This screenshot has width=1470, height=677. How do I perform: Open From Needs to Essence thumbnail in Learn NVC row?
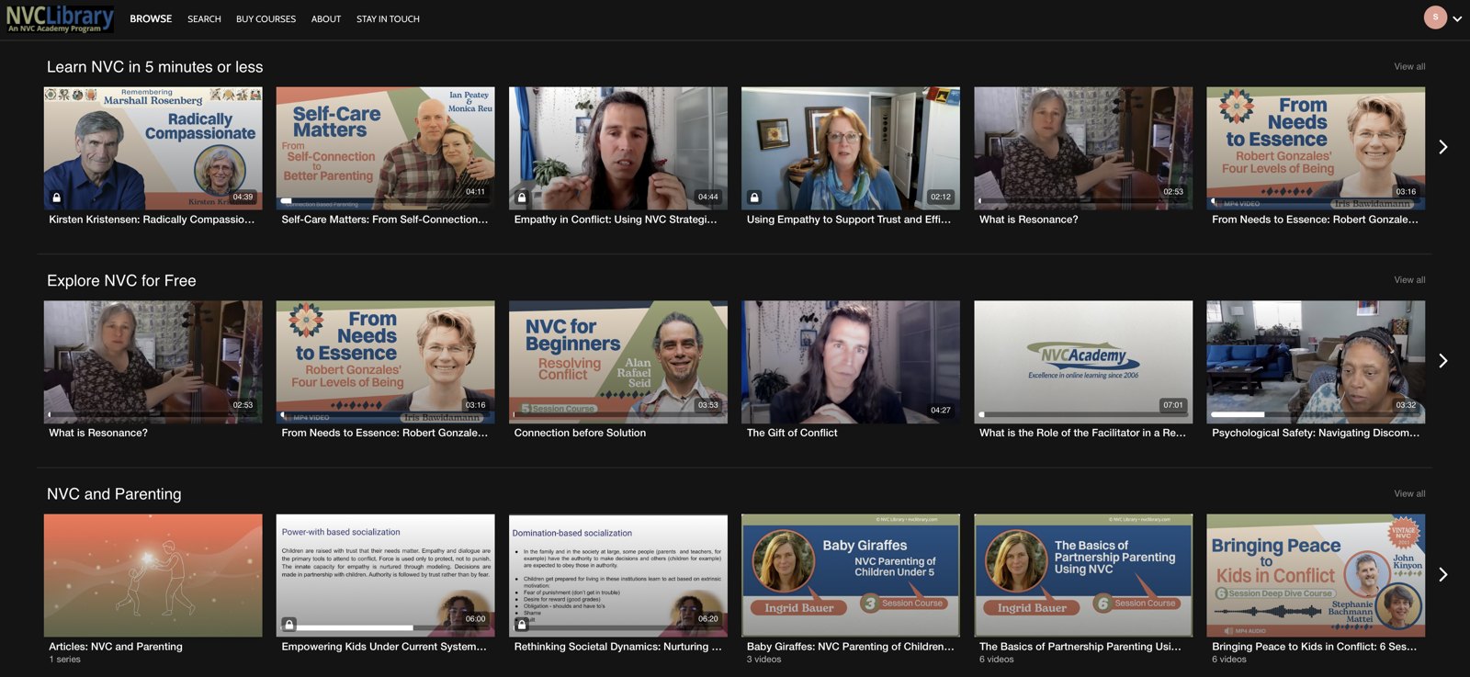pyautogui.click(x=1316, y=148)
